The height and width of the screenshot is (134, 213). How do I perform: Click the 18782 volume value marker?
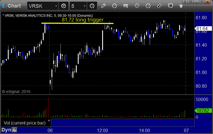click(203, 111)
